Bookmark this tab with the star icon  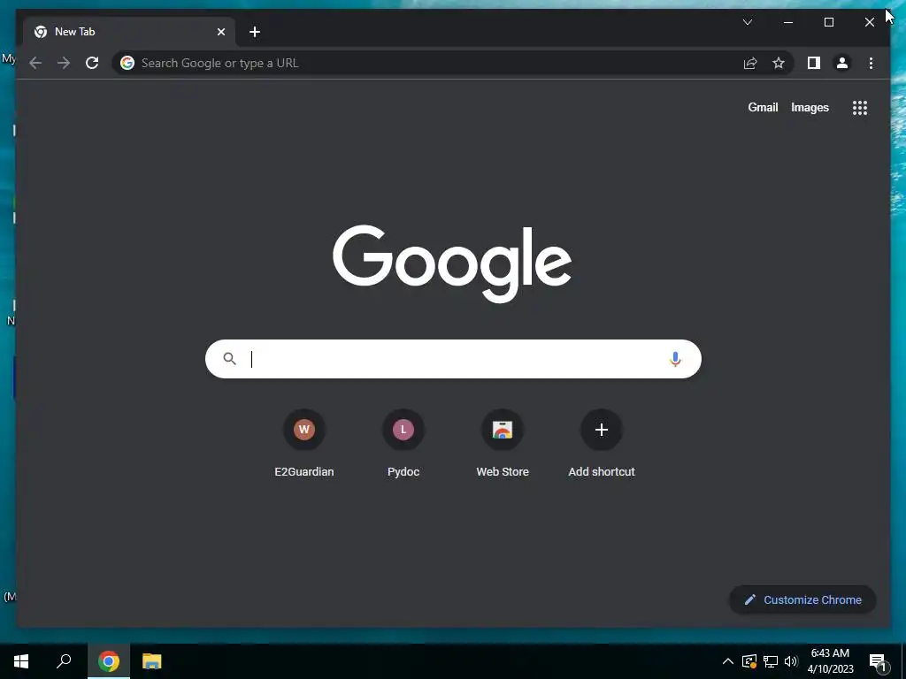[x=779, y=63]
